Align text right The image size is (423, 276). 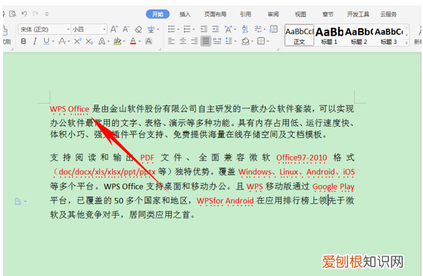tap(194, 41)
